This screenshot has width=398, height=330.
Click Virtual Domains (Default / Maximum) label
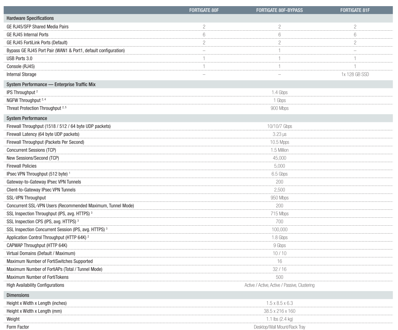pyautogui.click(x=41, y=253)
